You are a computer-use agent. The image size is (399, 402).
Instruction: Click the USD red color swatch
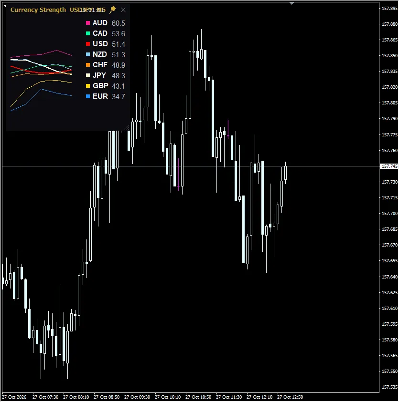click(88, 44)
